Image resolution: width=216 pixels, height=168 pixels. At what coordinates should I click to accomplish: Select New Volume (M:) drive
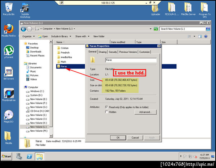(x=36, y=131)
